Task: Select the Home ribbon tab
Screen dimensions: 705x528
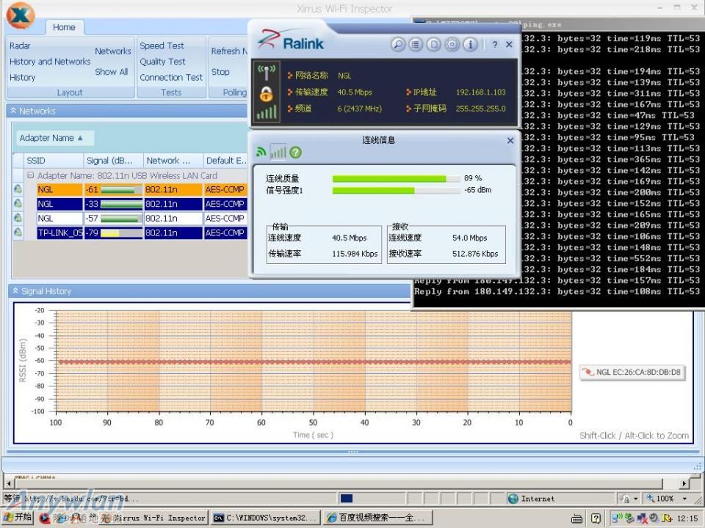Action: pyautogui.click(x=64, y=27)
